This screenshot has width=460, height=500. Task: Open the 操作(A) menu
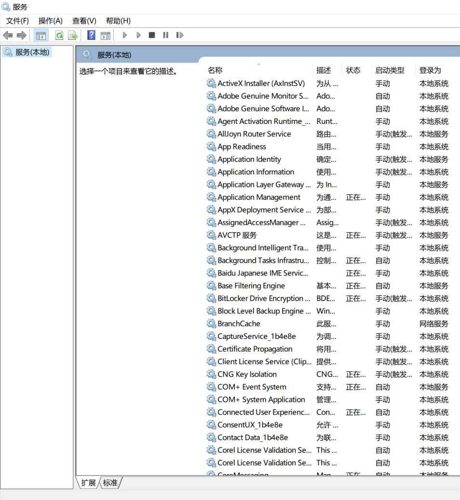point(50,21)
